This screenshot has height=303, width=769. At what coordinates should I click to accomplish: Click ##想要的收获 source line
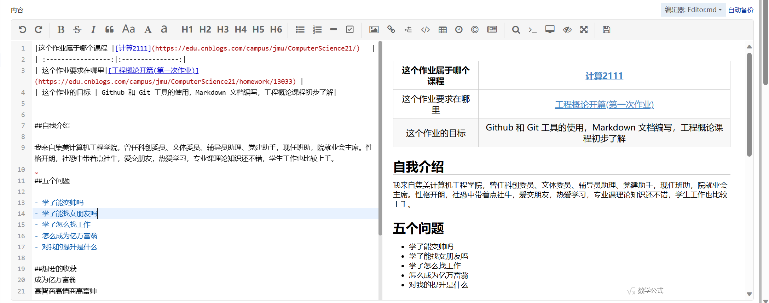pos(56,269)
